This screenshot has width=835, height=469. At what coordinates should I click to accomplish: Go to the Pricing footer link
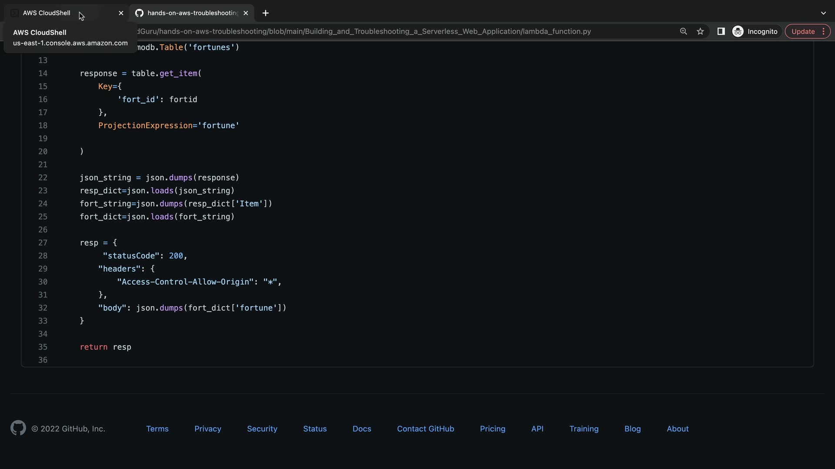click(492, 429)
